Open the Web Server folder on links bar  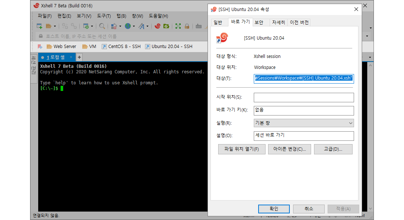[61, 47]
